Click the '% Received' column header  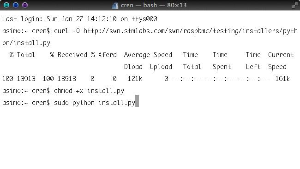coord(68,55)
